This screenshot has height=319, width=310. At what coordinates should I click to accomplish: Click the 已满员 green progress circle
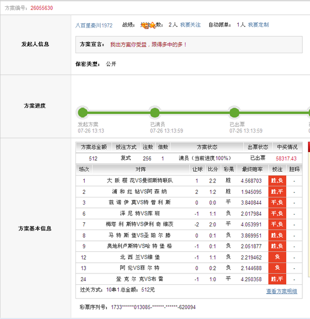(154, 113)
